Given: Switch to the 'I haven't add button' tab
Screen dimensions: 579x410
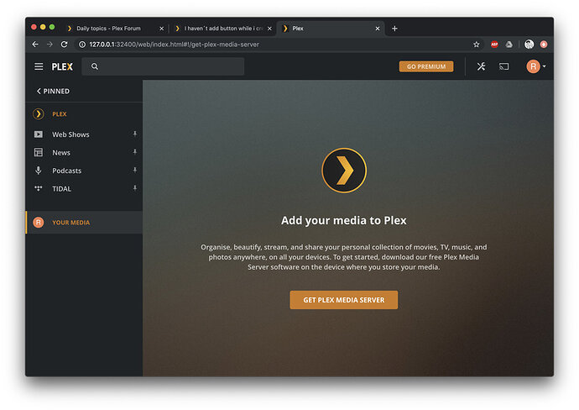Looking at the screenshot, I should [x=223, y=29].
